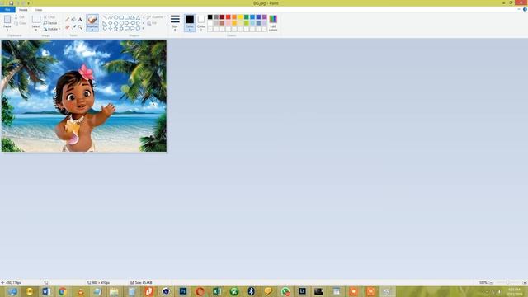Image resolution: width=528 pixels, height=297 pixels.
Task: Click the Undo arrow in title bar
Action: point(17,3)
